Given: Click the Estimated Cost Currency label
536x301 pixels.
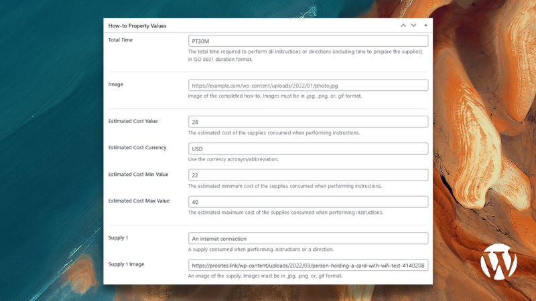Looking at the screenshot, I should click(137, 147).
